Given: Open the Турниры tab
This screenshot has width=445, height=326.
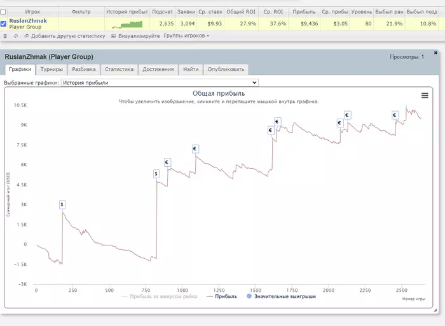Looking at the screenshot, I should (51, 69).
